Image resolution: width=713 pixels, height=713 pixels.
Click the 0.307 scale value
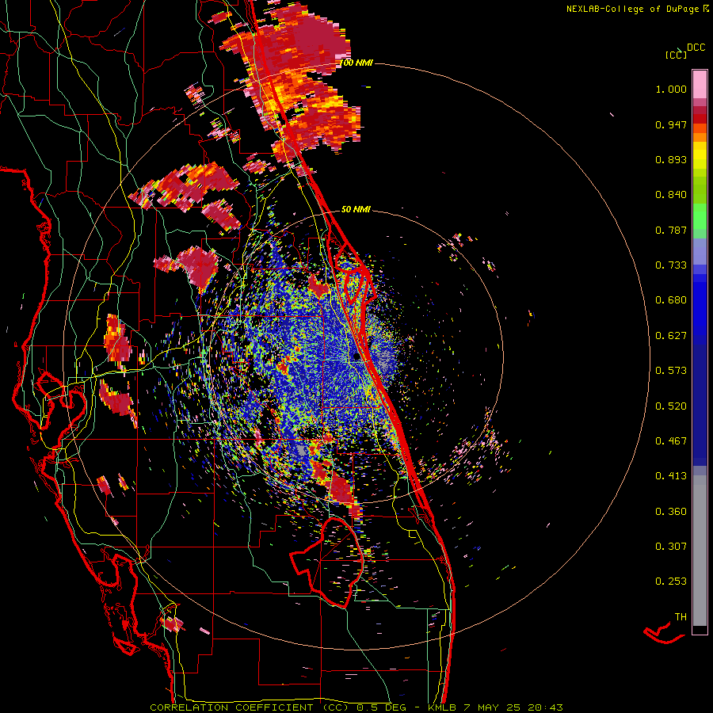click(x=671, y=547)
